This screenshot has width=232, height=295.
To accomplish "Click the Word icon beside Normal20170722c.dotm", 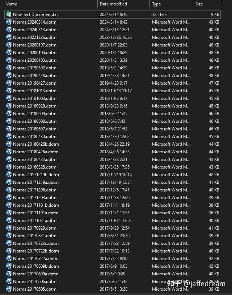I will coord(8,243).
